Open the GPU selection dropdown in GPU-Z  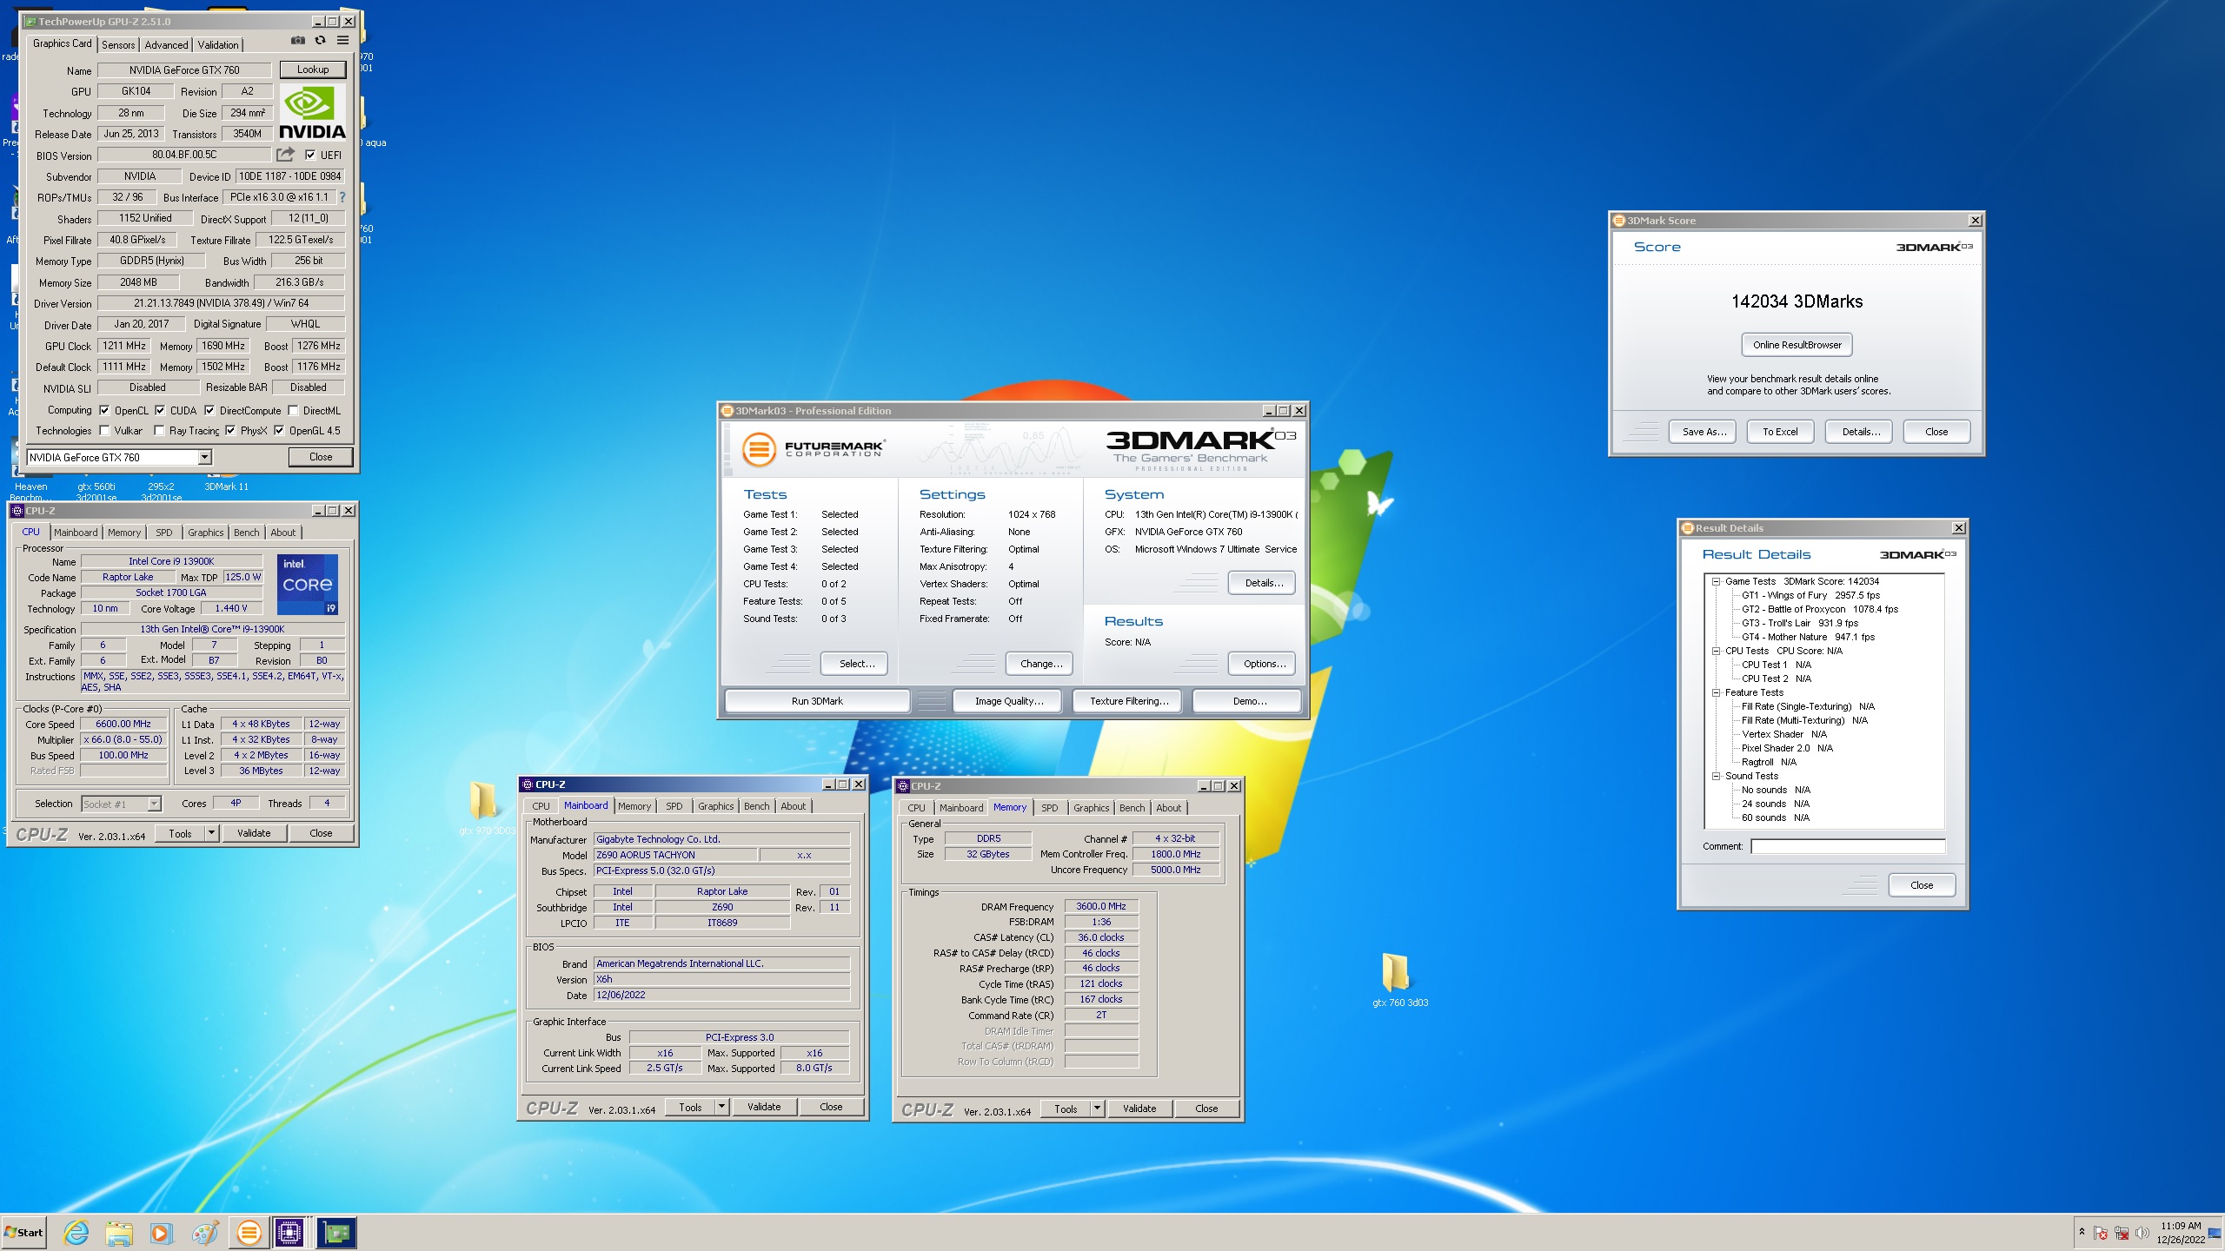(204, 458)
